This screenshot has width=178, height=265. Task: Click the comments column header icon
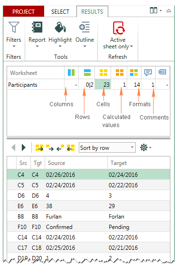coord(148,73)
